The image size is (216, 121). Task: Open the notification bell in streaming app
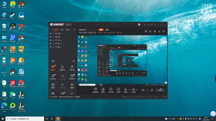click(x=159, y=31)
